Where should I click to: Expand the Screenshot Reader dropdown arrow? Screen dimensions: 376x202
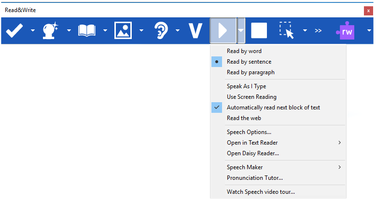pyautogui.click(x=305, y=30)
